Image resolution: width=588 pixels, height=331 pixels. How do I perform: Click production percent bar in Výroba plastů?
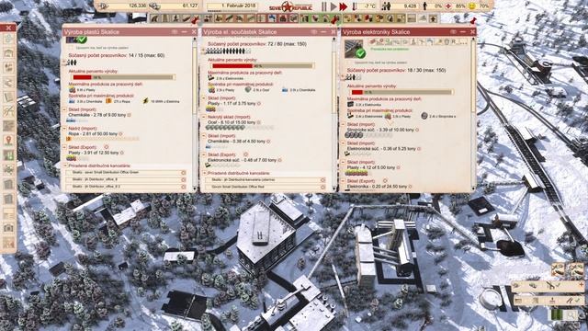(123, 77)
